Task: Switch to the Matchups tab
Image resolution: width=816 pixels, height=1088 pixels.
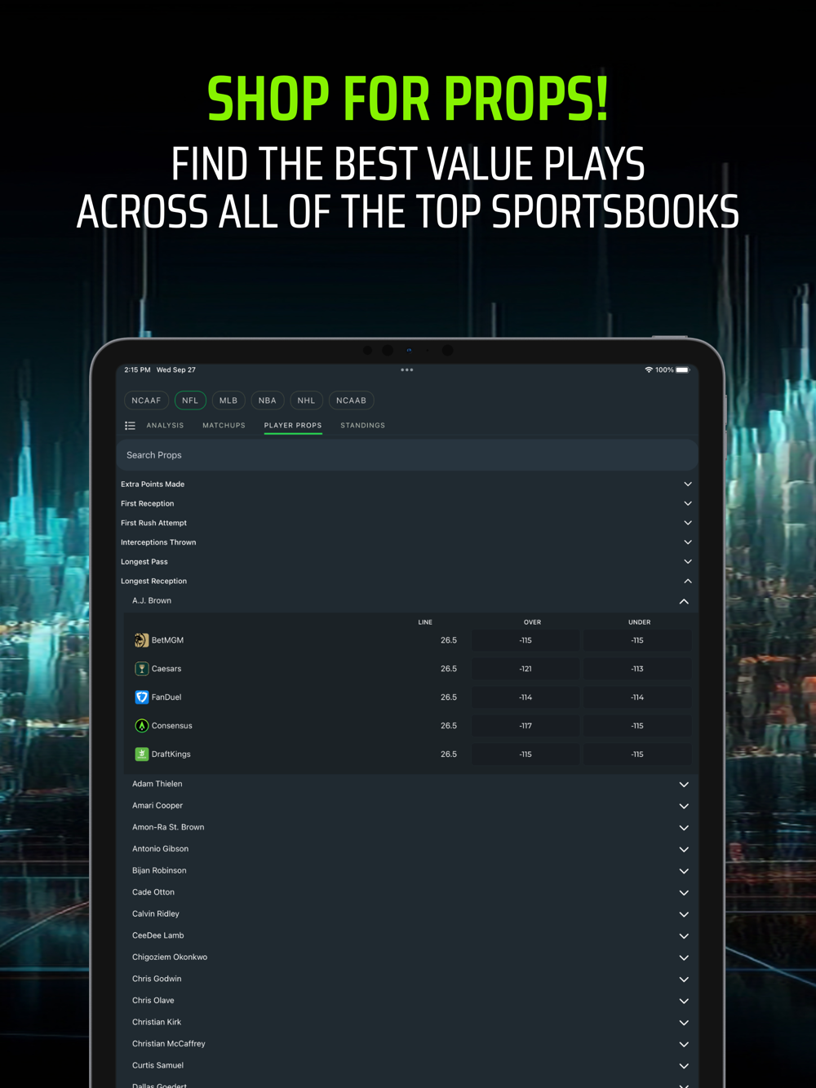Action: tap(224, 426)
